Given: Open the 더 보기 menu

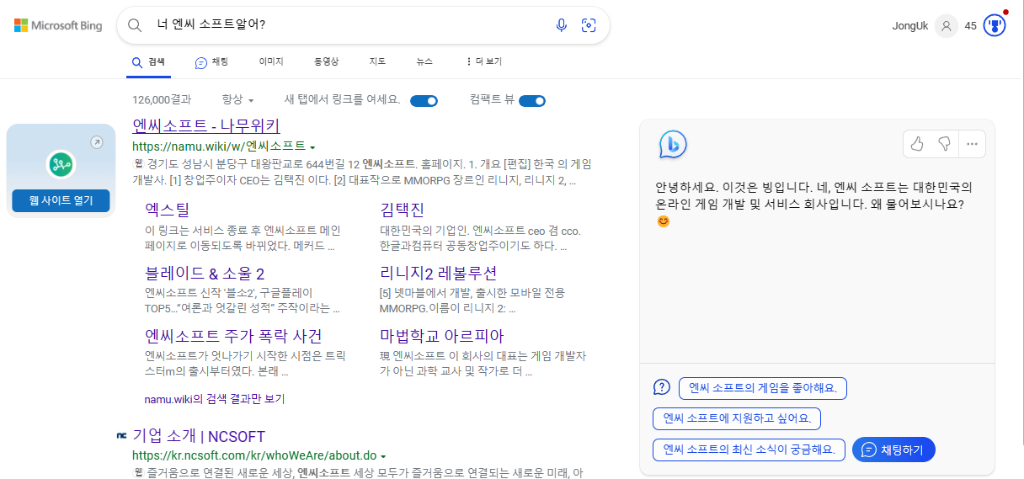Looking at the screenshot, I should coord(483,61).
